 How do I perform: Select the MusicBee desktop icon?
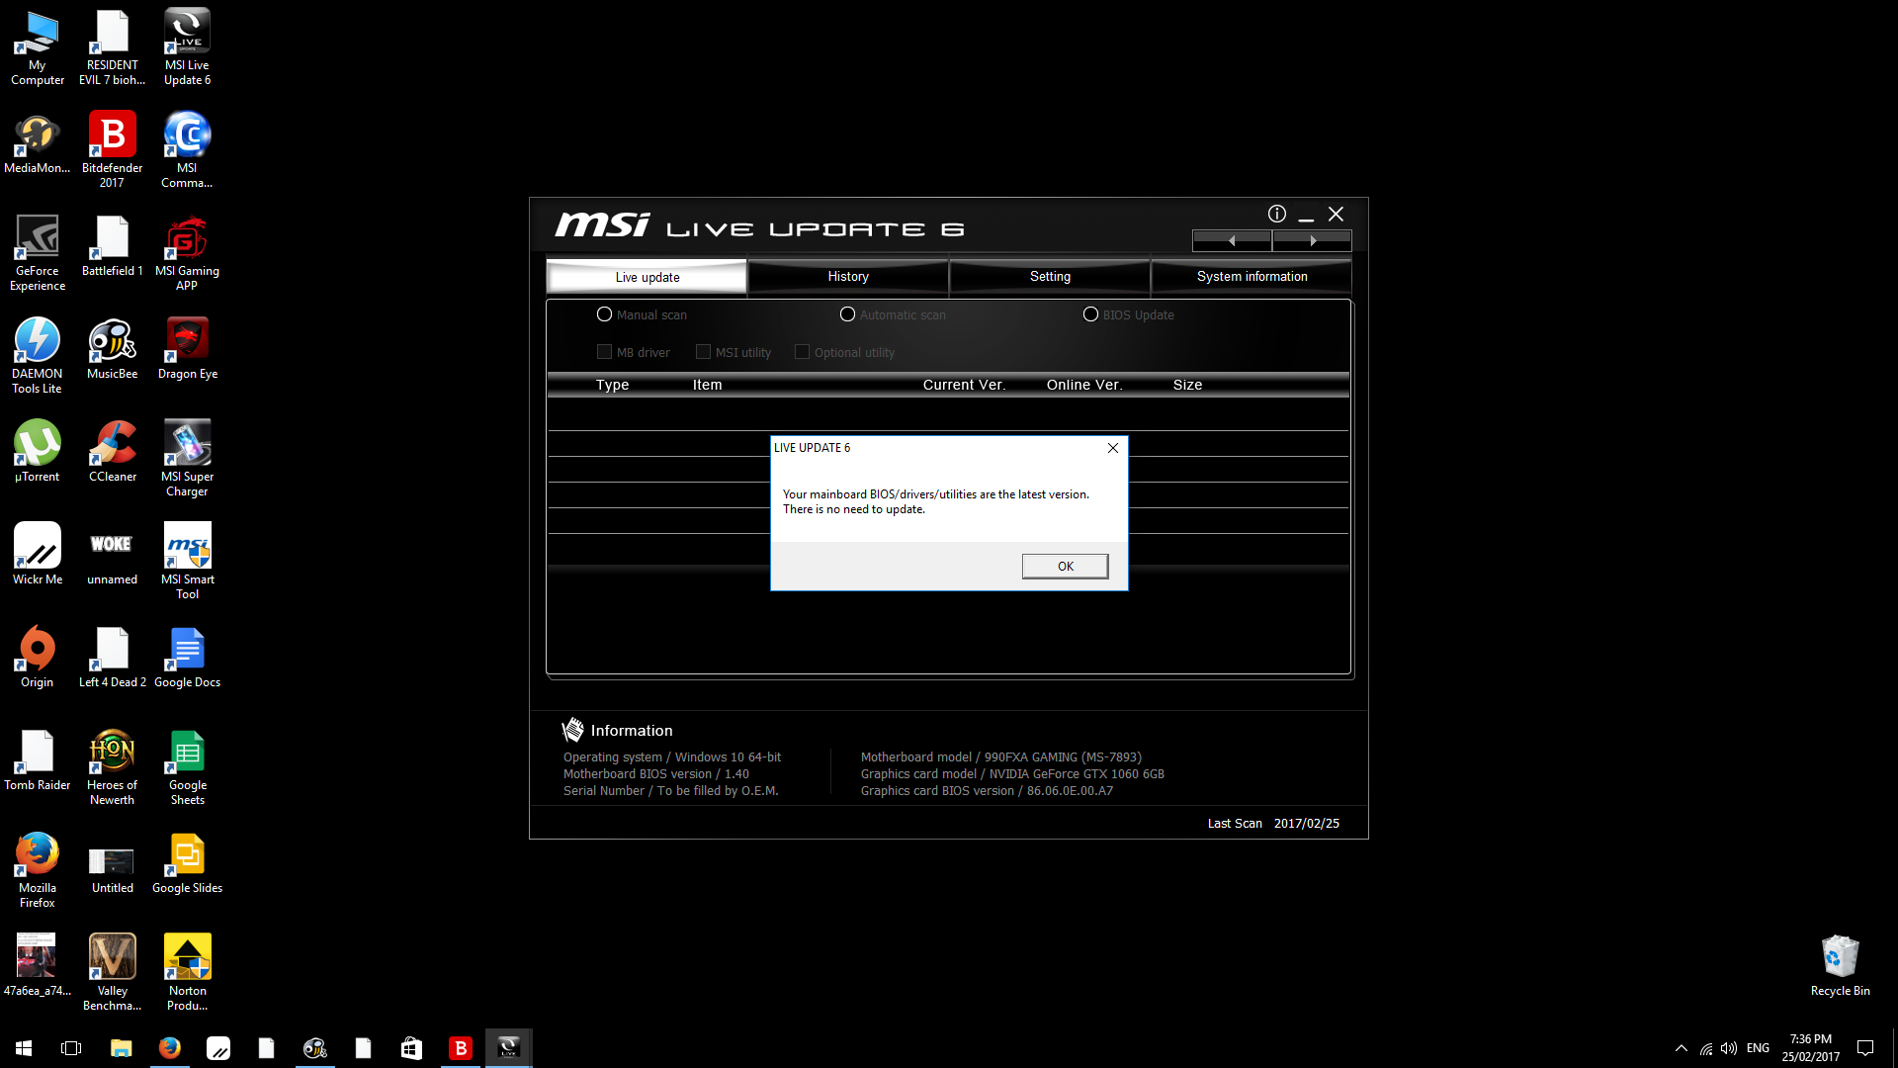[112, 349]
